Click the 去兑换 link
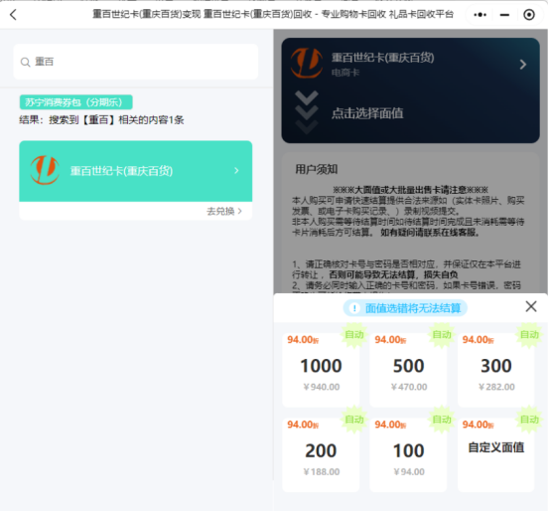Viewport: 550px width, 512px height. (x=223, y=211)
